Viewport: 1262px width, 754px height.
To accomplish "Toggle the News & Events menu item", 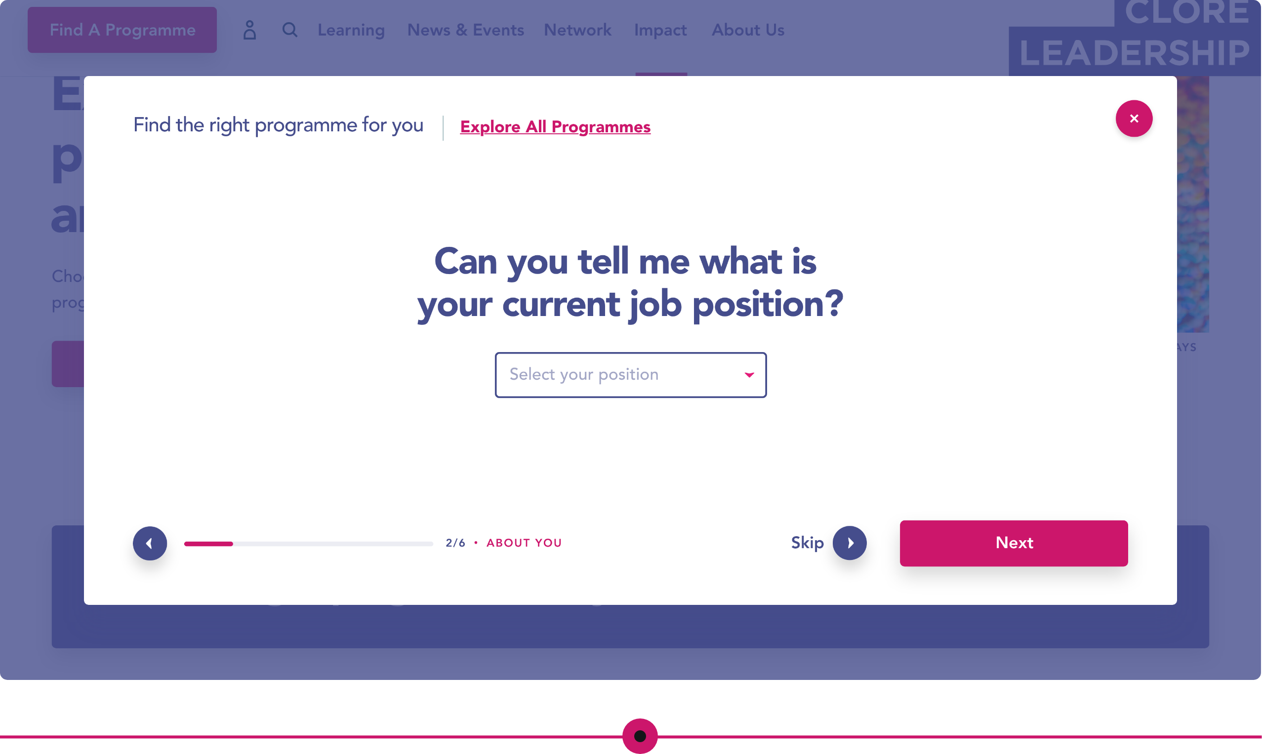I will 465,30.
